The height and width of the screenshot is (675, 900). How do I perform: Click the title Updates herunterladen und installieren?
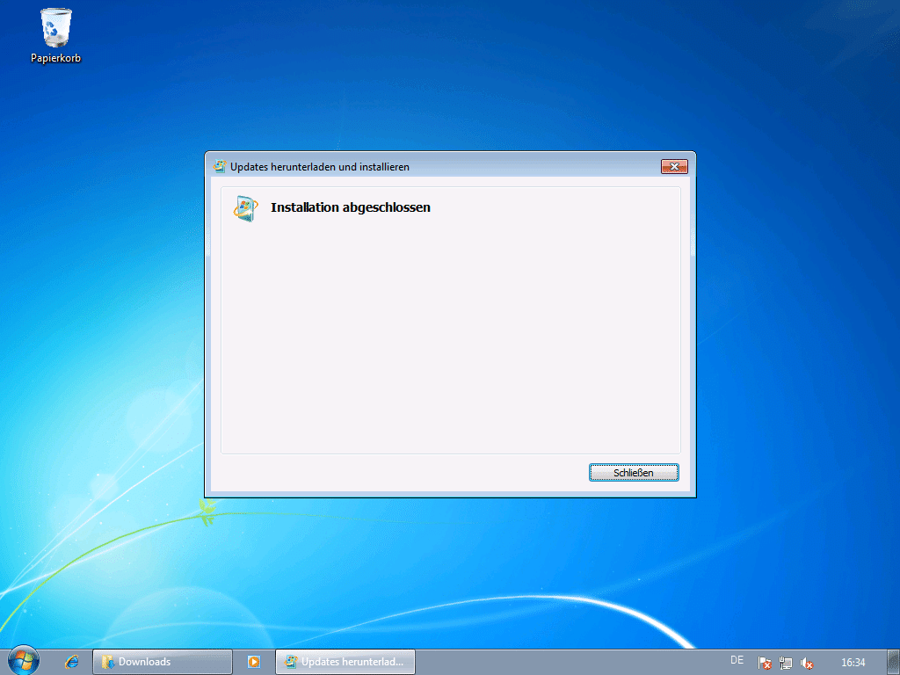point(320,167)
